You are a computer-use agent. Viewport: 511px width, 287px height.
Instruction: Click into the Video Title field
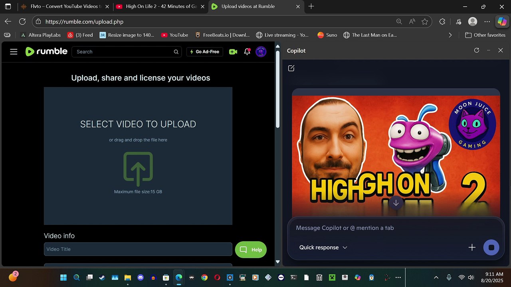(138, 249)
